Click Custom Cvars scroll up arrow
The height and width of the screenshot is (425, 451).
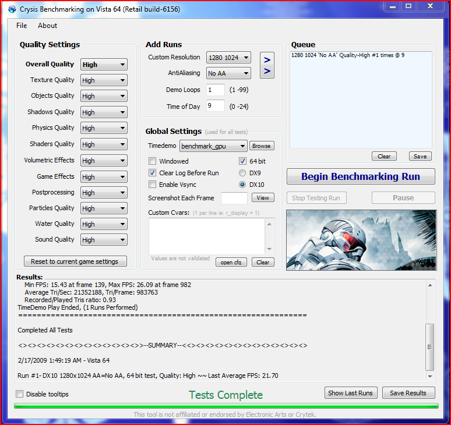[x=269, y=224]
